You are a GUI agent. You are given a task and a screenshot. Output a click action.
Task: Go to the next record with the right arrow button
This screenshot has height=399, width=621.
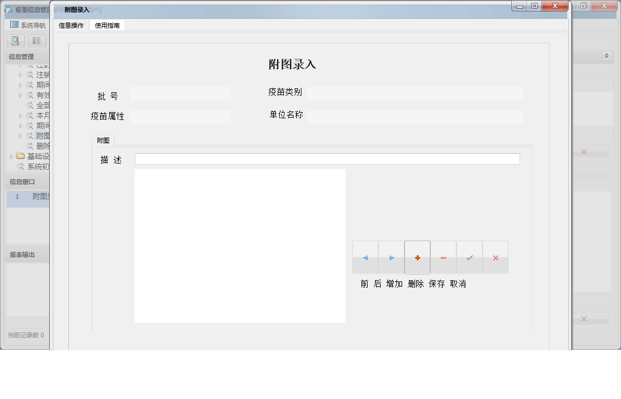pos(391,258)
